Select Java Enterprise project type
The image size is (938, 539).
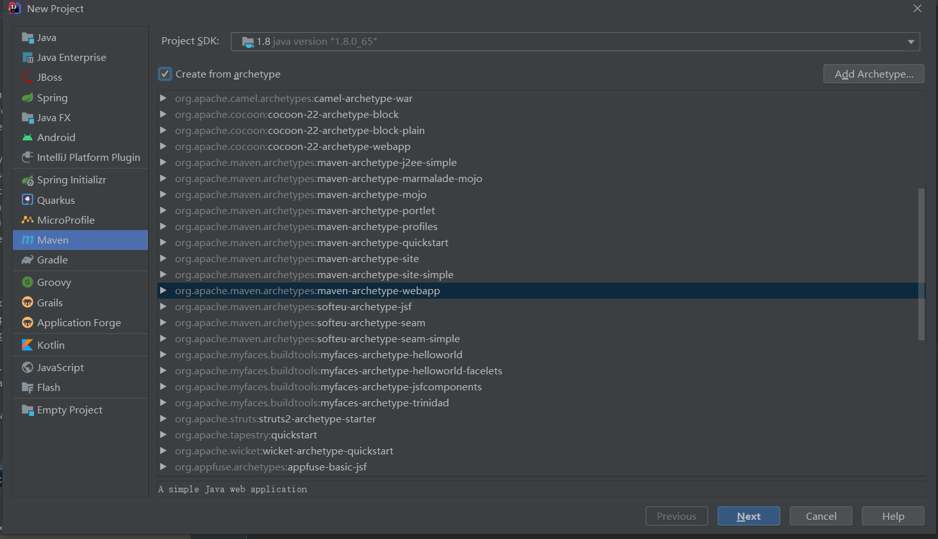(81, 58)
